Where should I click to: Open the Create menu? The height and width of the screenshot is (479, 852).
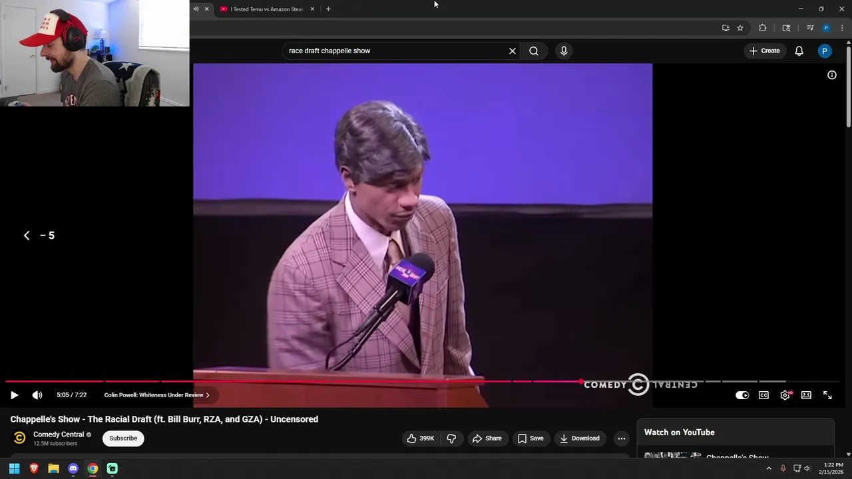pos(764,51)
